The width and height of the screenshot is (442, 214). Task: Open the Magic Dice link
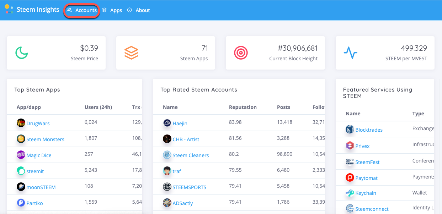[39, 155]
